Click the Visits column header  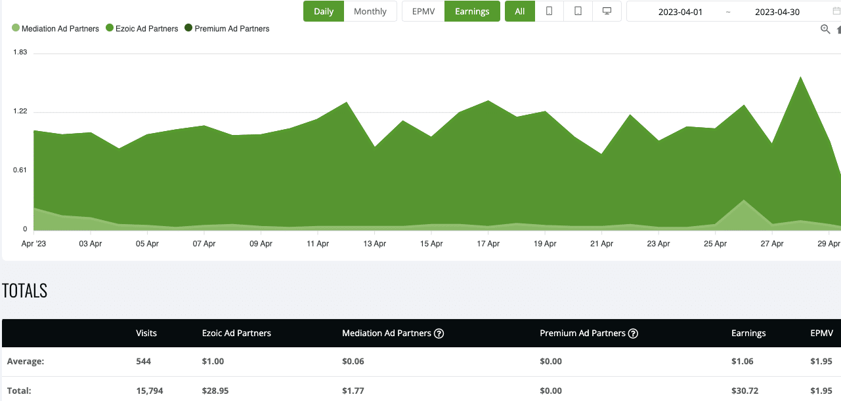[x=146, y=334]
